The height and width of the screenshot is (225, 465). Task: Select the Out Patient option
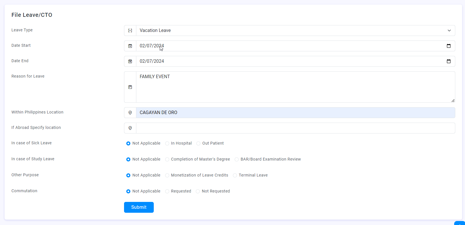[198, 143]
